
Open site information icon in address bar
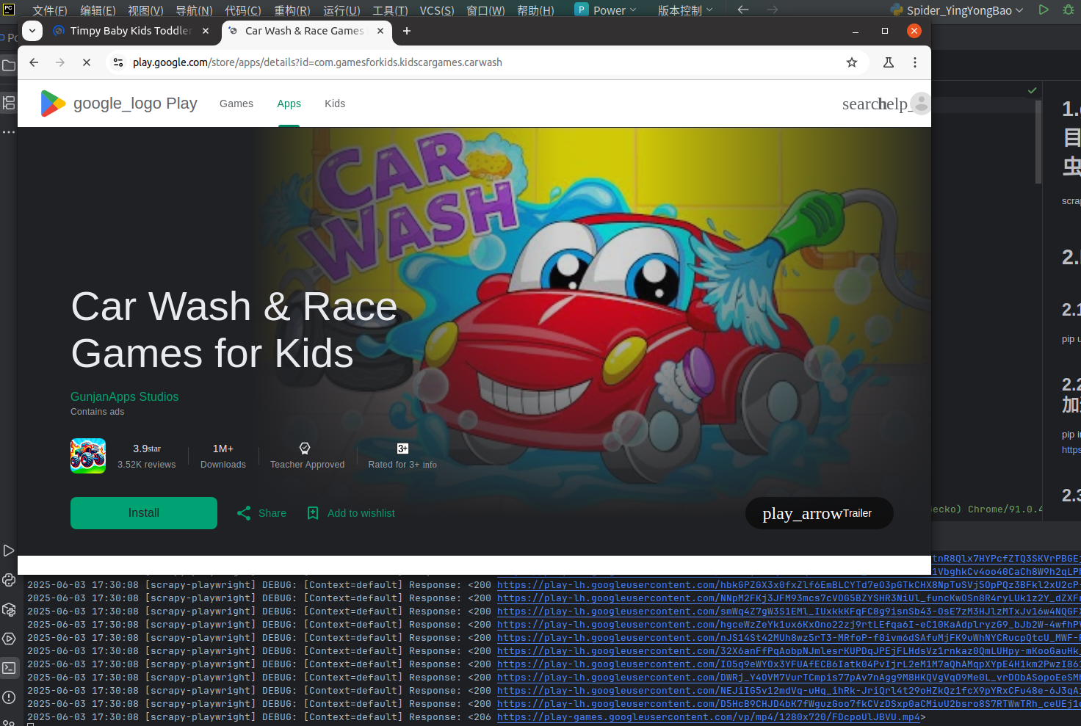coord(118,62)
